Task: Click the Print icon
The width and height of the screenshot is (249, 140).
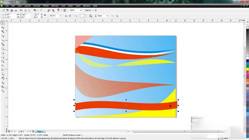Action: 16,10
